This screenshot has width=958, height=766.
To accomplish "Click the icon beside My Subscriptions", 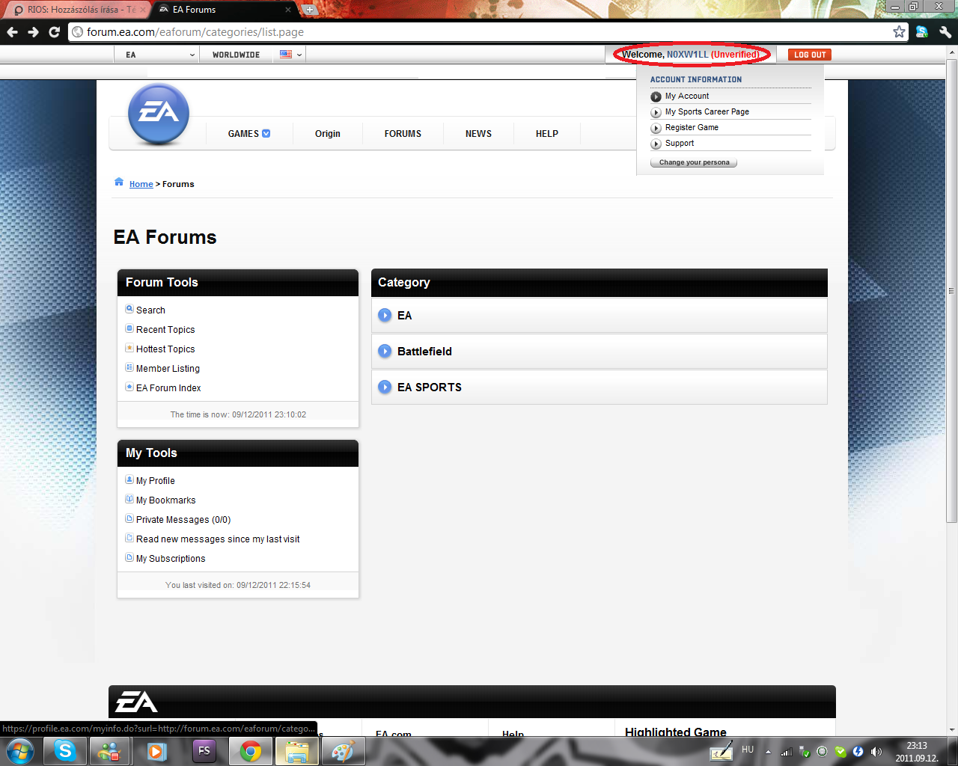I will 129,557.
